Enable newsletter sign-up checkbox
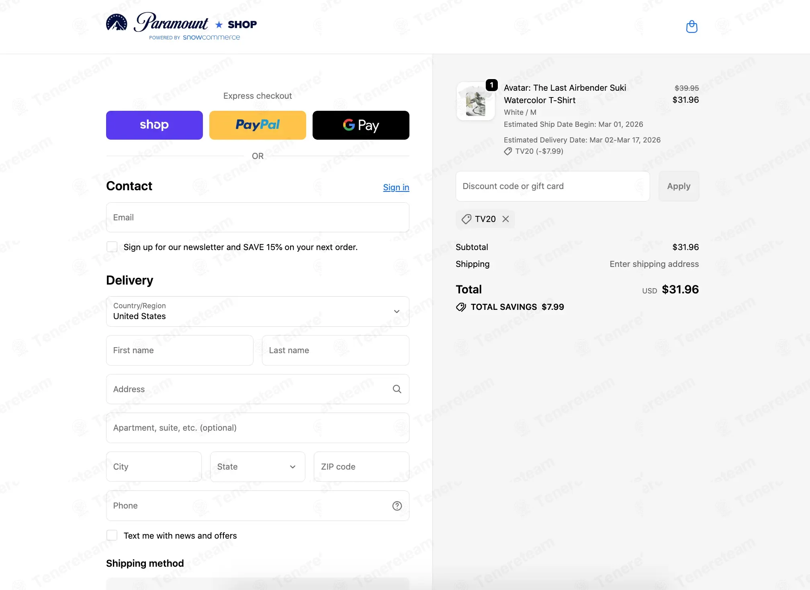The image size is (810, 590). click(112, 247)
